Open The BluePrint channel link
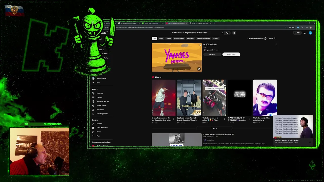This screenshot has height=182, width=324. (x=210, y=140)
